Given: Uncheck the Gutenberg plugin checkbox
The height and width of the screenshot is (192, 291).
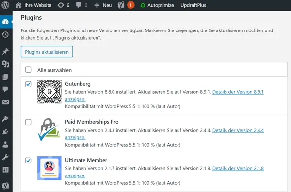Looking at the screenshot, I should [28, 84].
